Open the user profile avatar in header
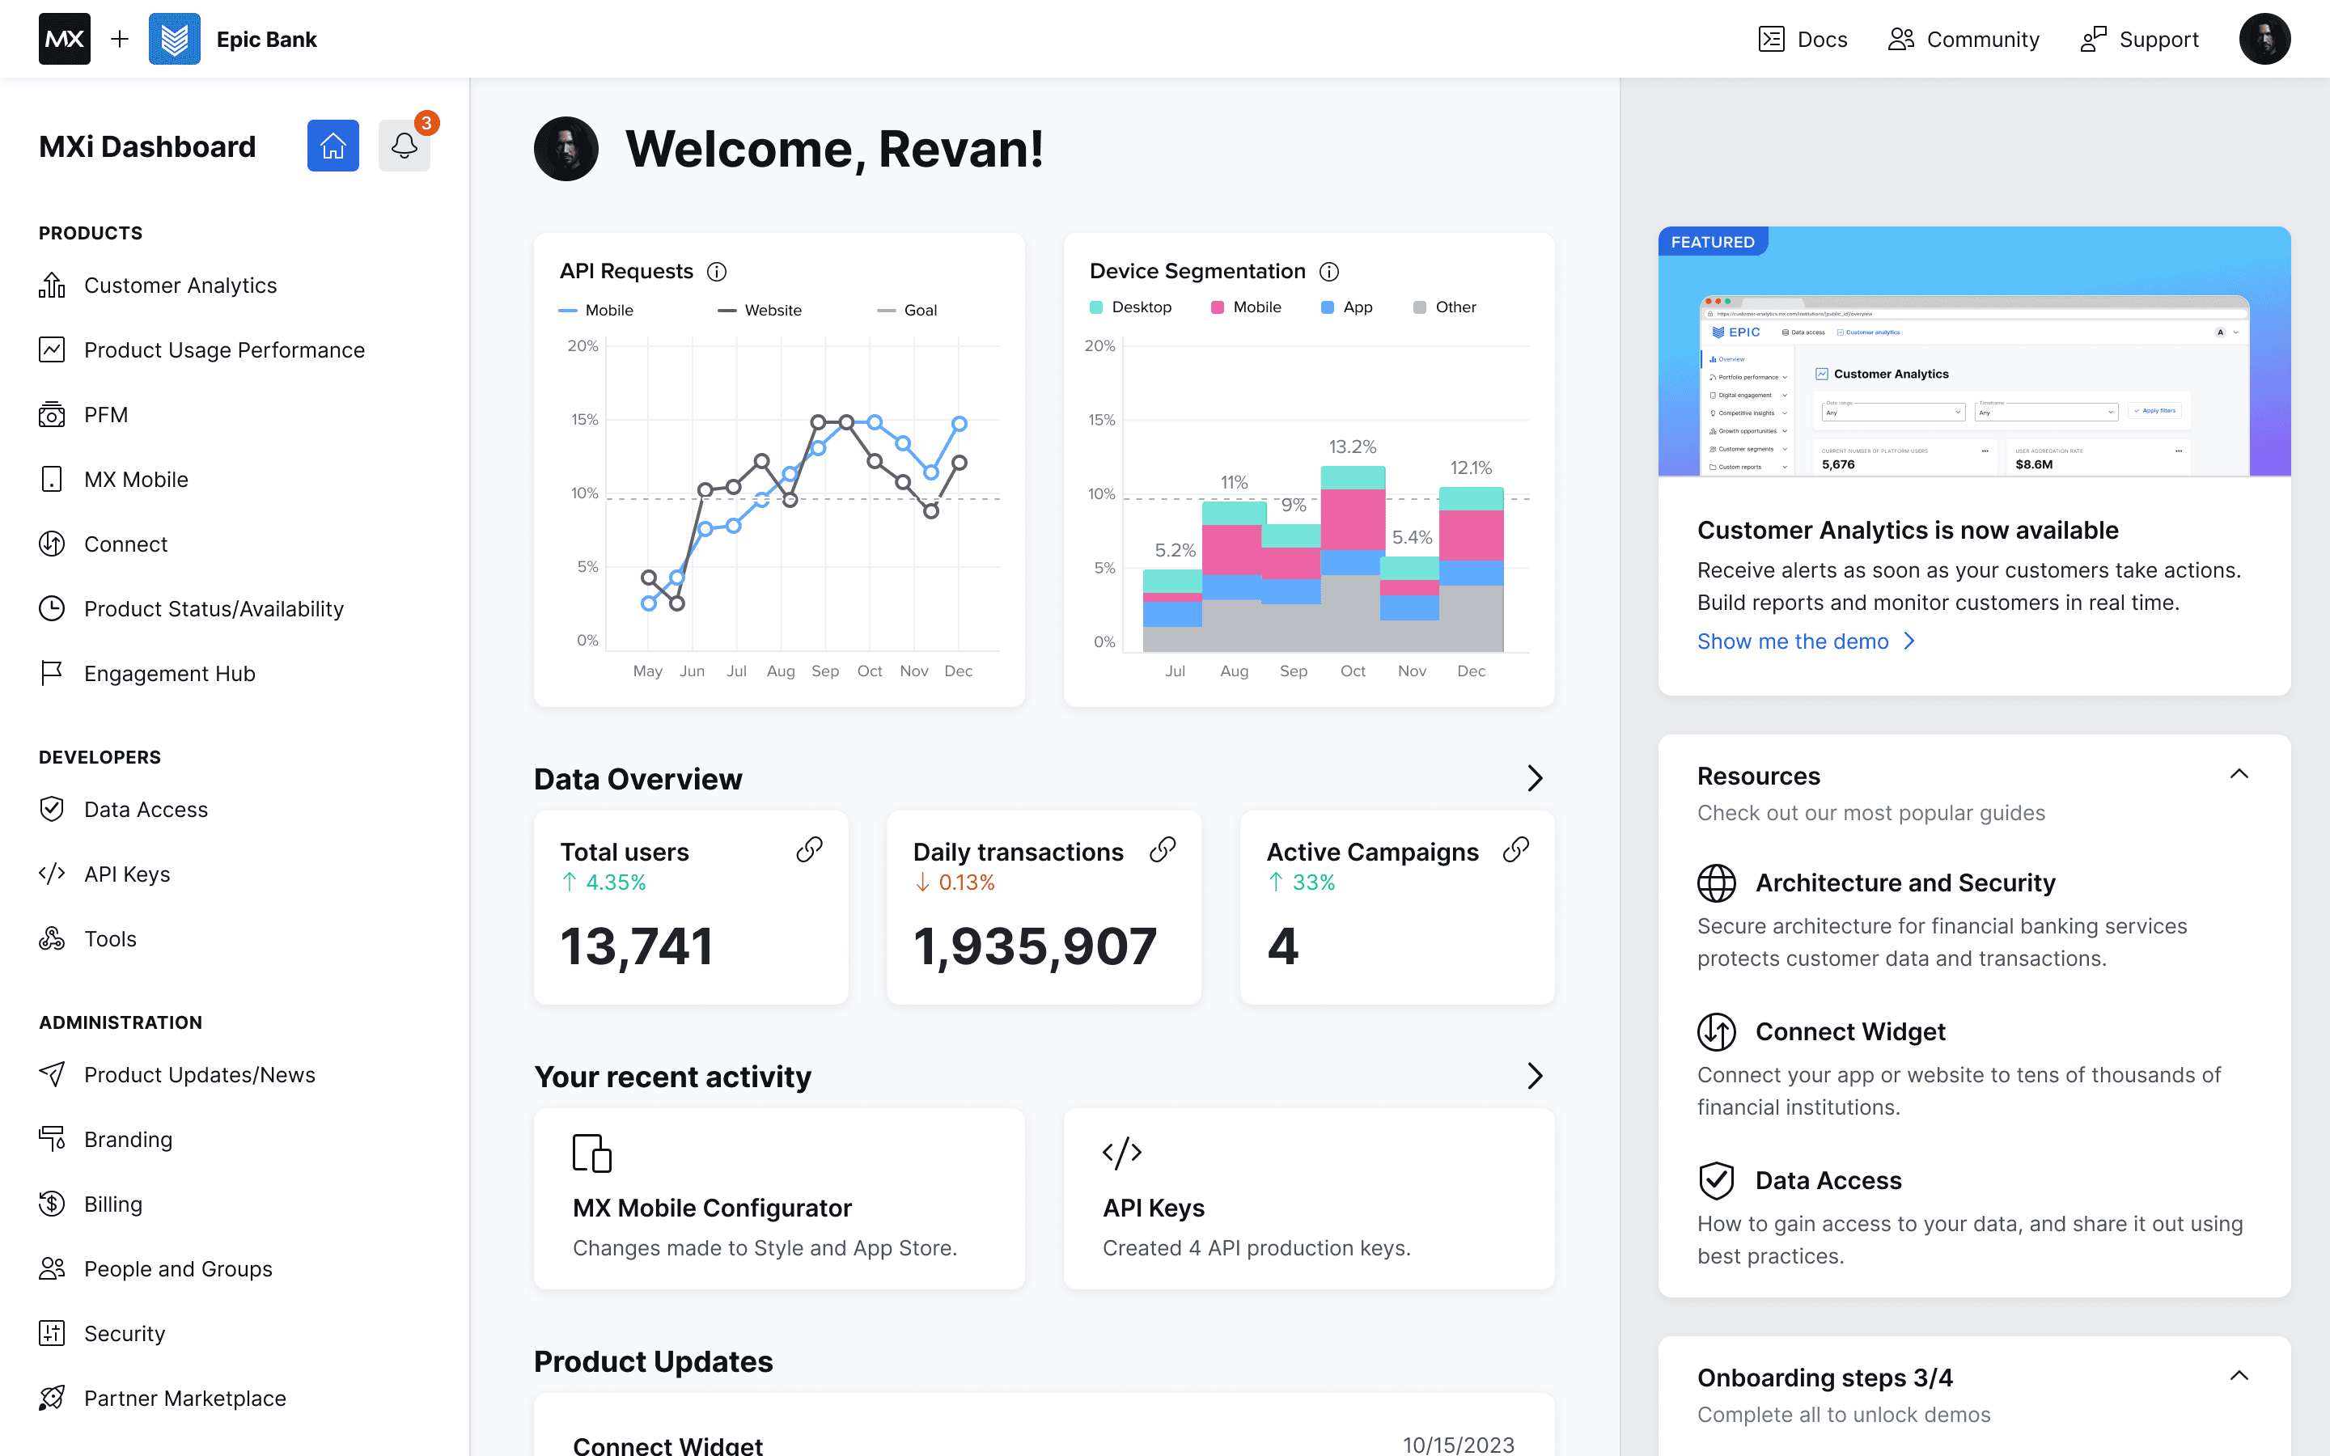The height and width of the screenshot is (1456, 2330). point(2264,40)
